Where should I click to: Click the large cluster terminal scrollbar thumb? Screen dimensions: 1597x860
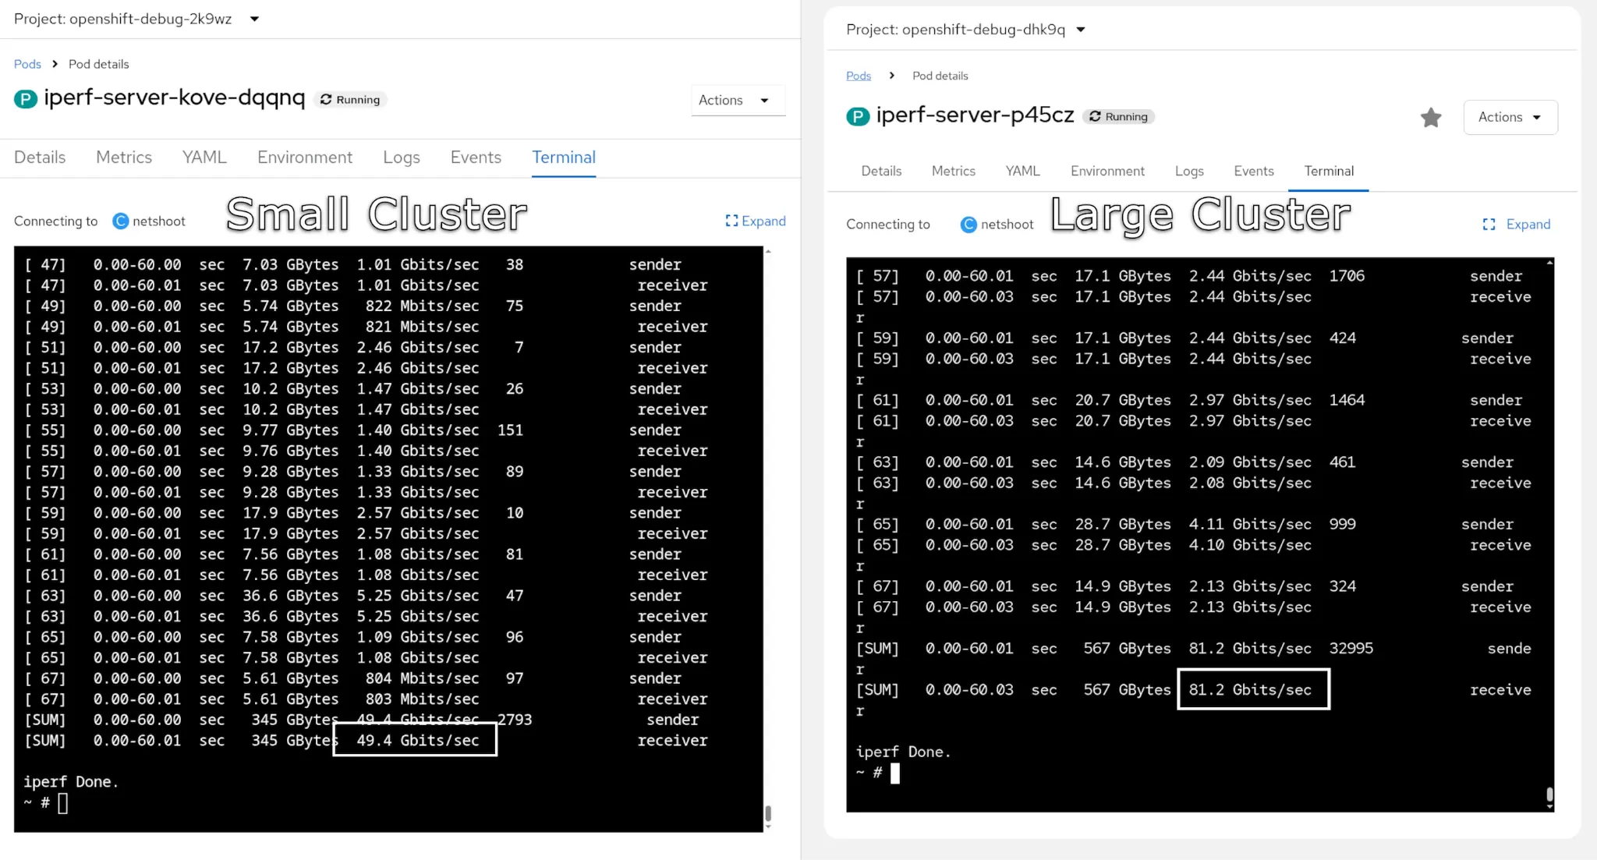pos(1549,795)
